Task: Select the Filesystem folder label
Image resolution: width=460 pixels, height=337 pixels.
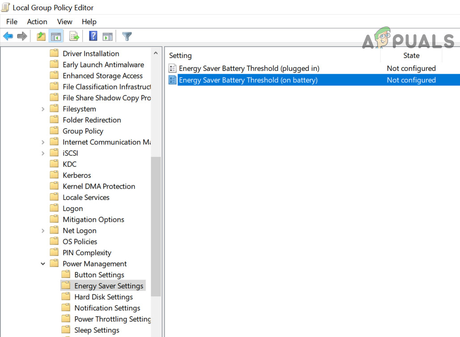Action: pos(79,109)
